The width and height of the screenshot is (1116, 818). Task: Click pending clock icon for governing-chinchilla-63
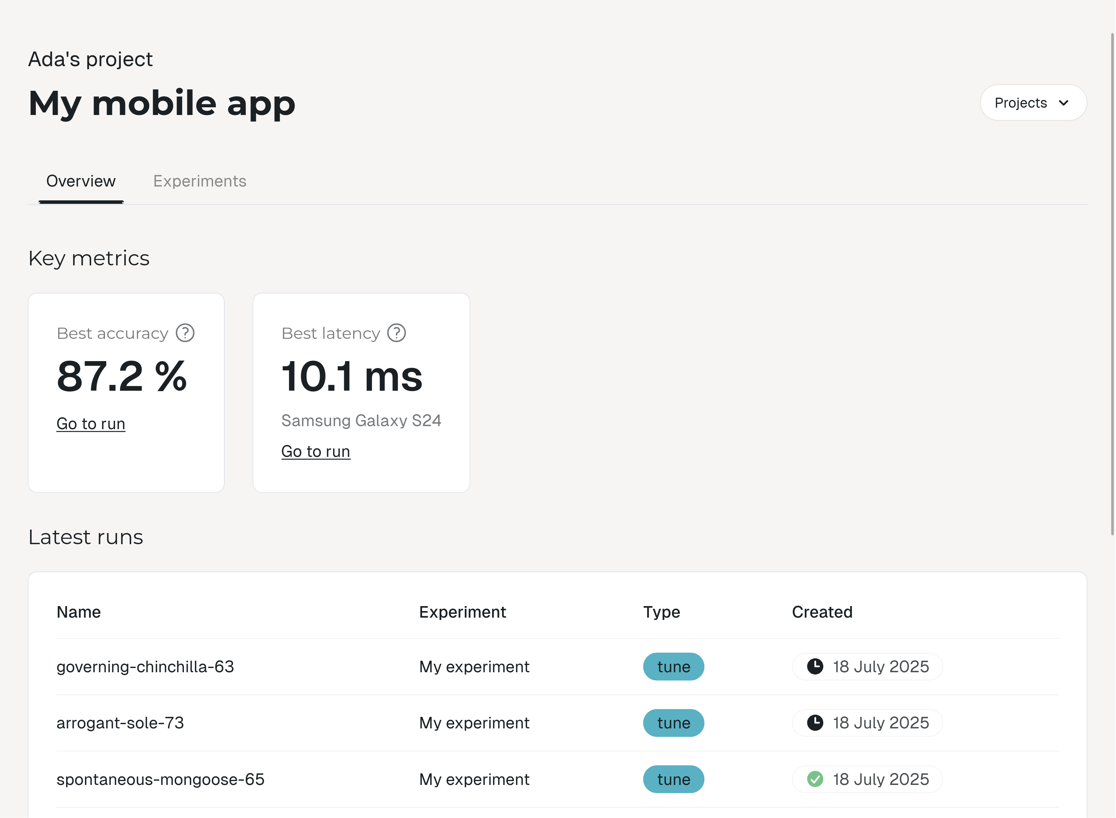click(x=815, y=667)
